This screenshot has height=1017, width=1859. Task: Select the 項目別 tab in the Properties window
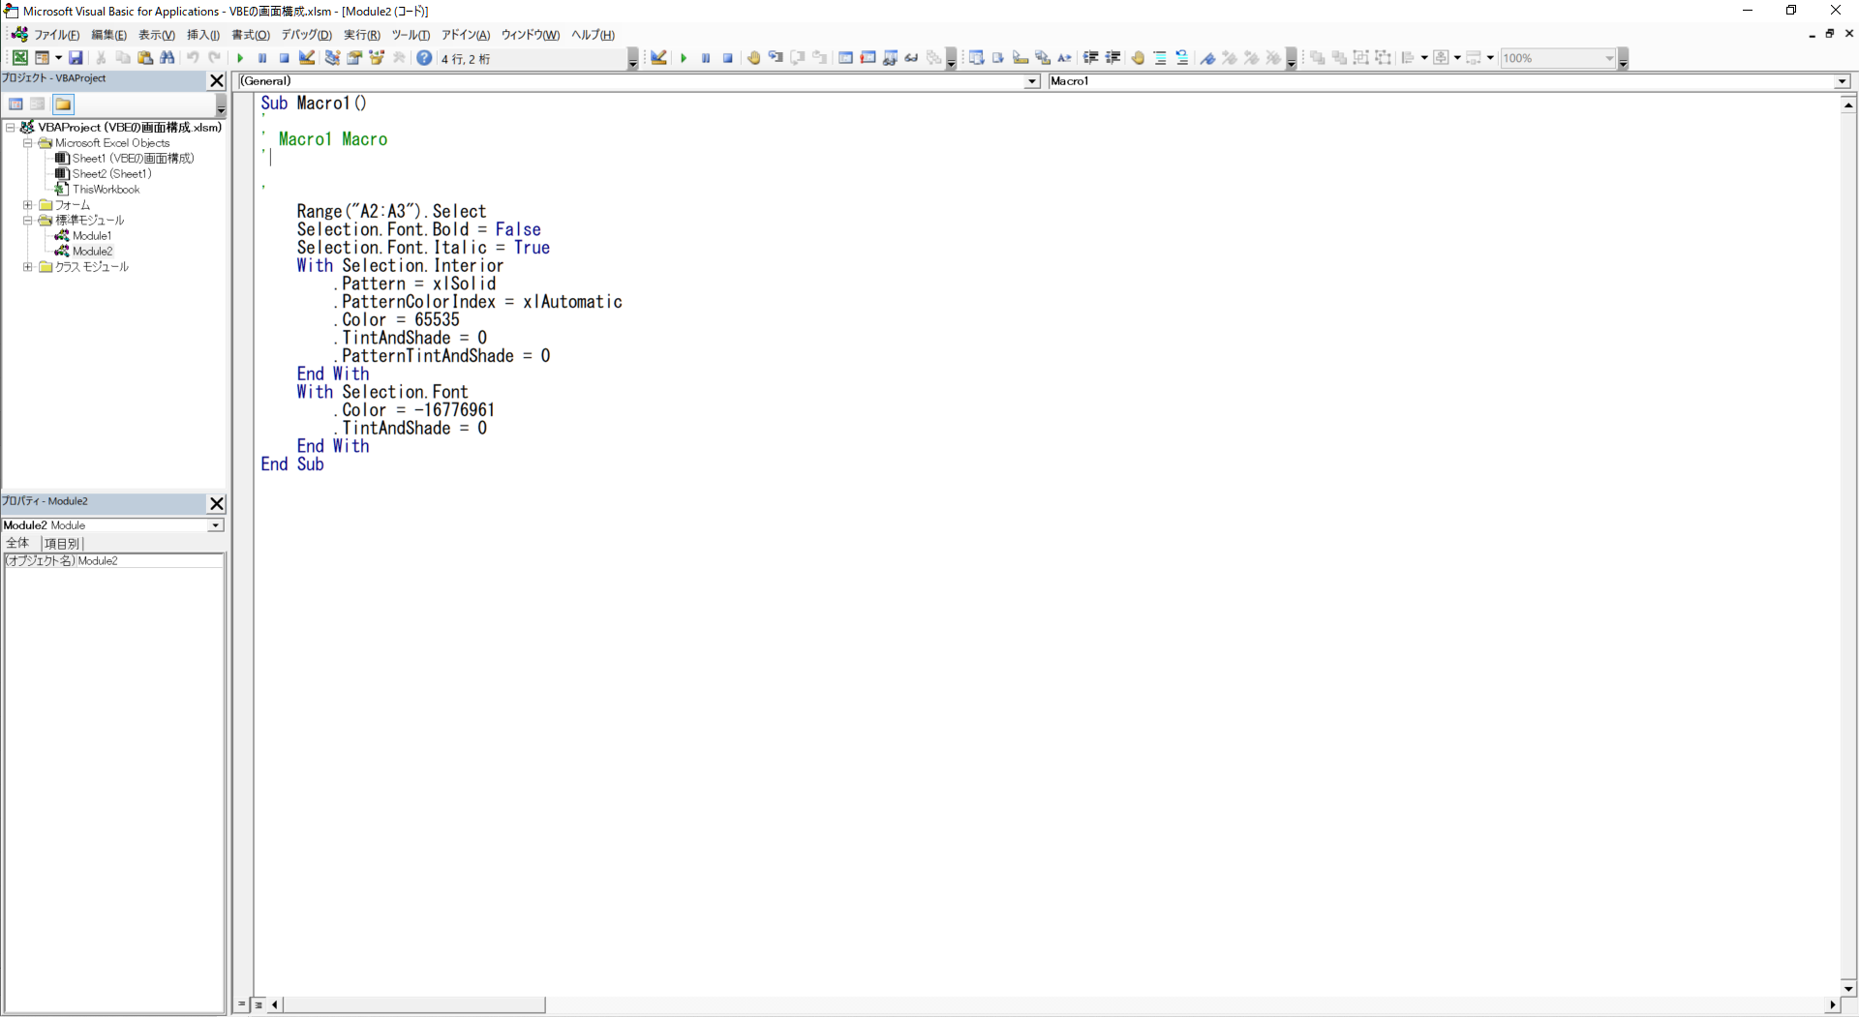[61, 544]
